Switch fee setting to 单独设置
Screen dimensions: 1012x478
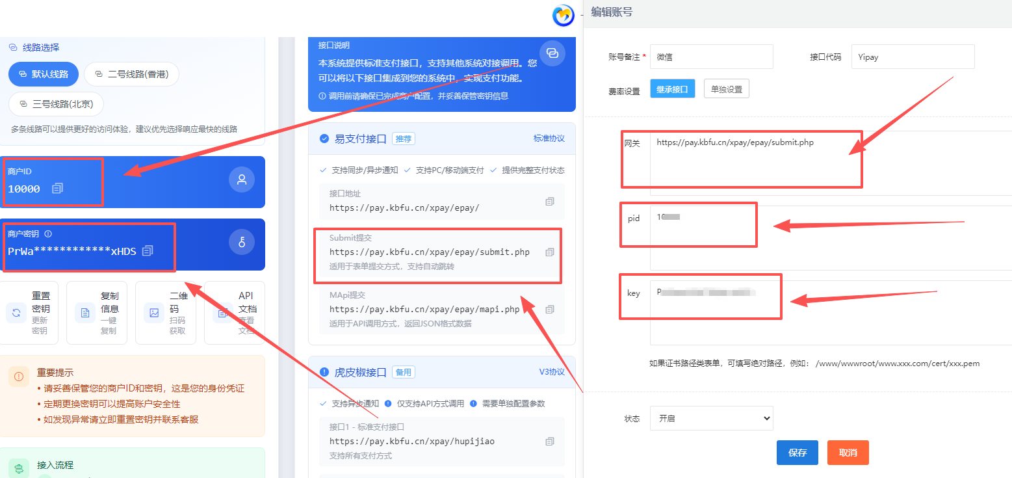tap(726, 88)
